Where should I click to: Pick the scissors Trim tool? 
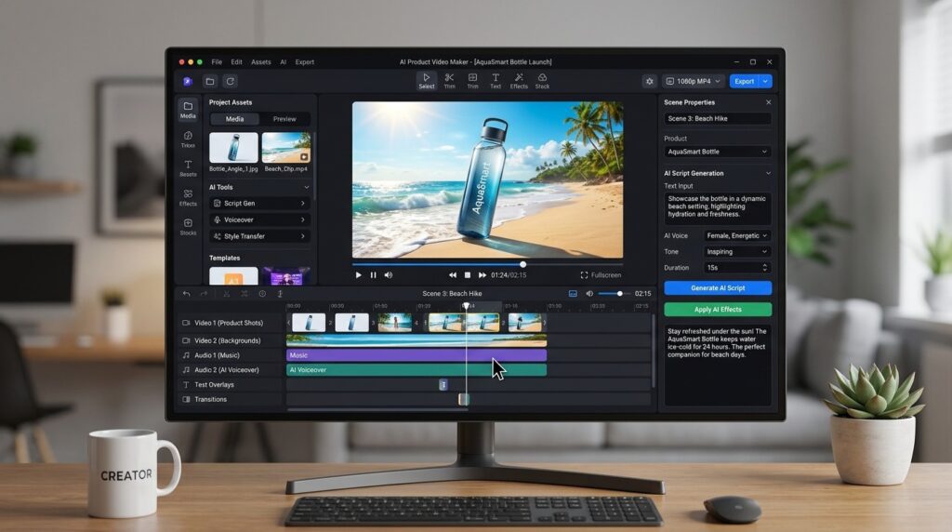(449, 81)
